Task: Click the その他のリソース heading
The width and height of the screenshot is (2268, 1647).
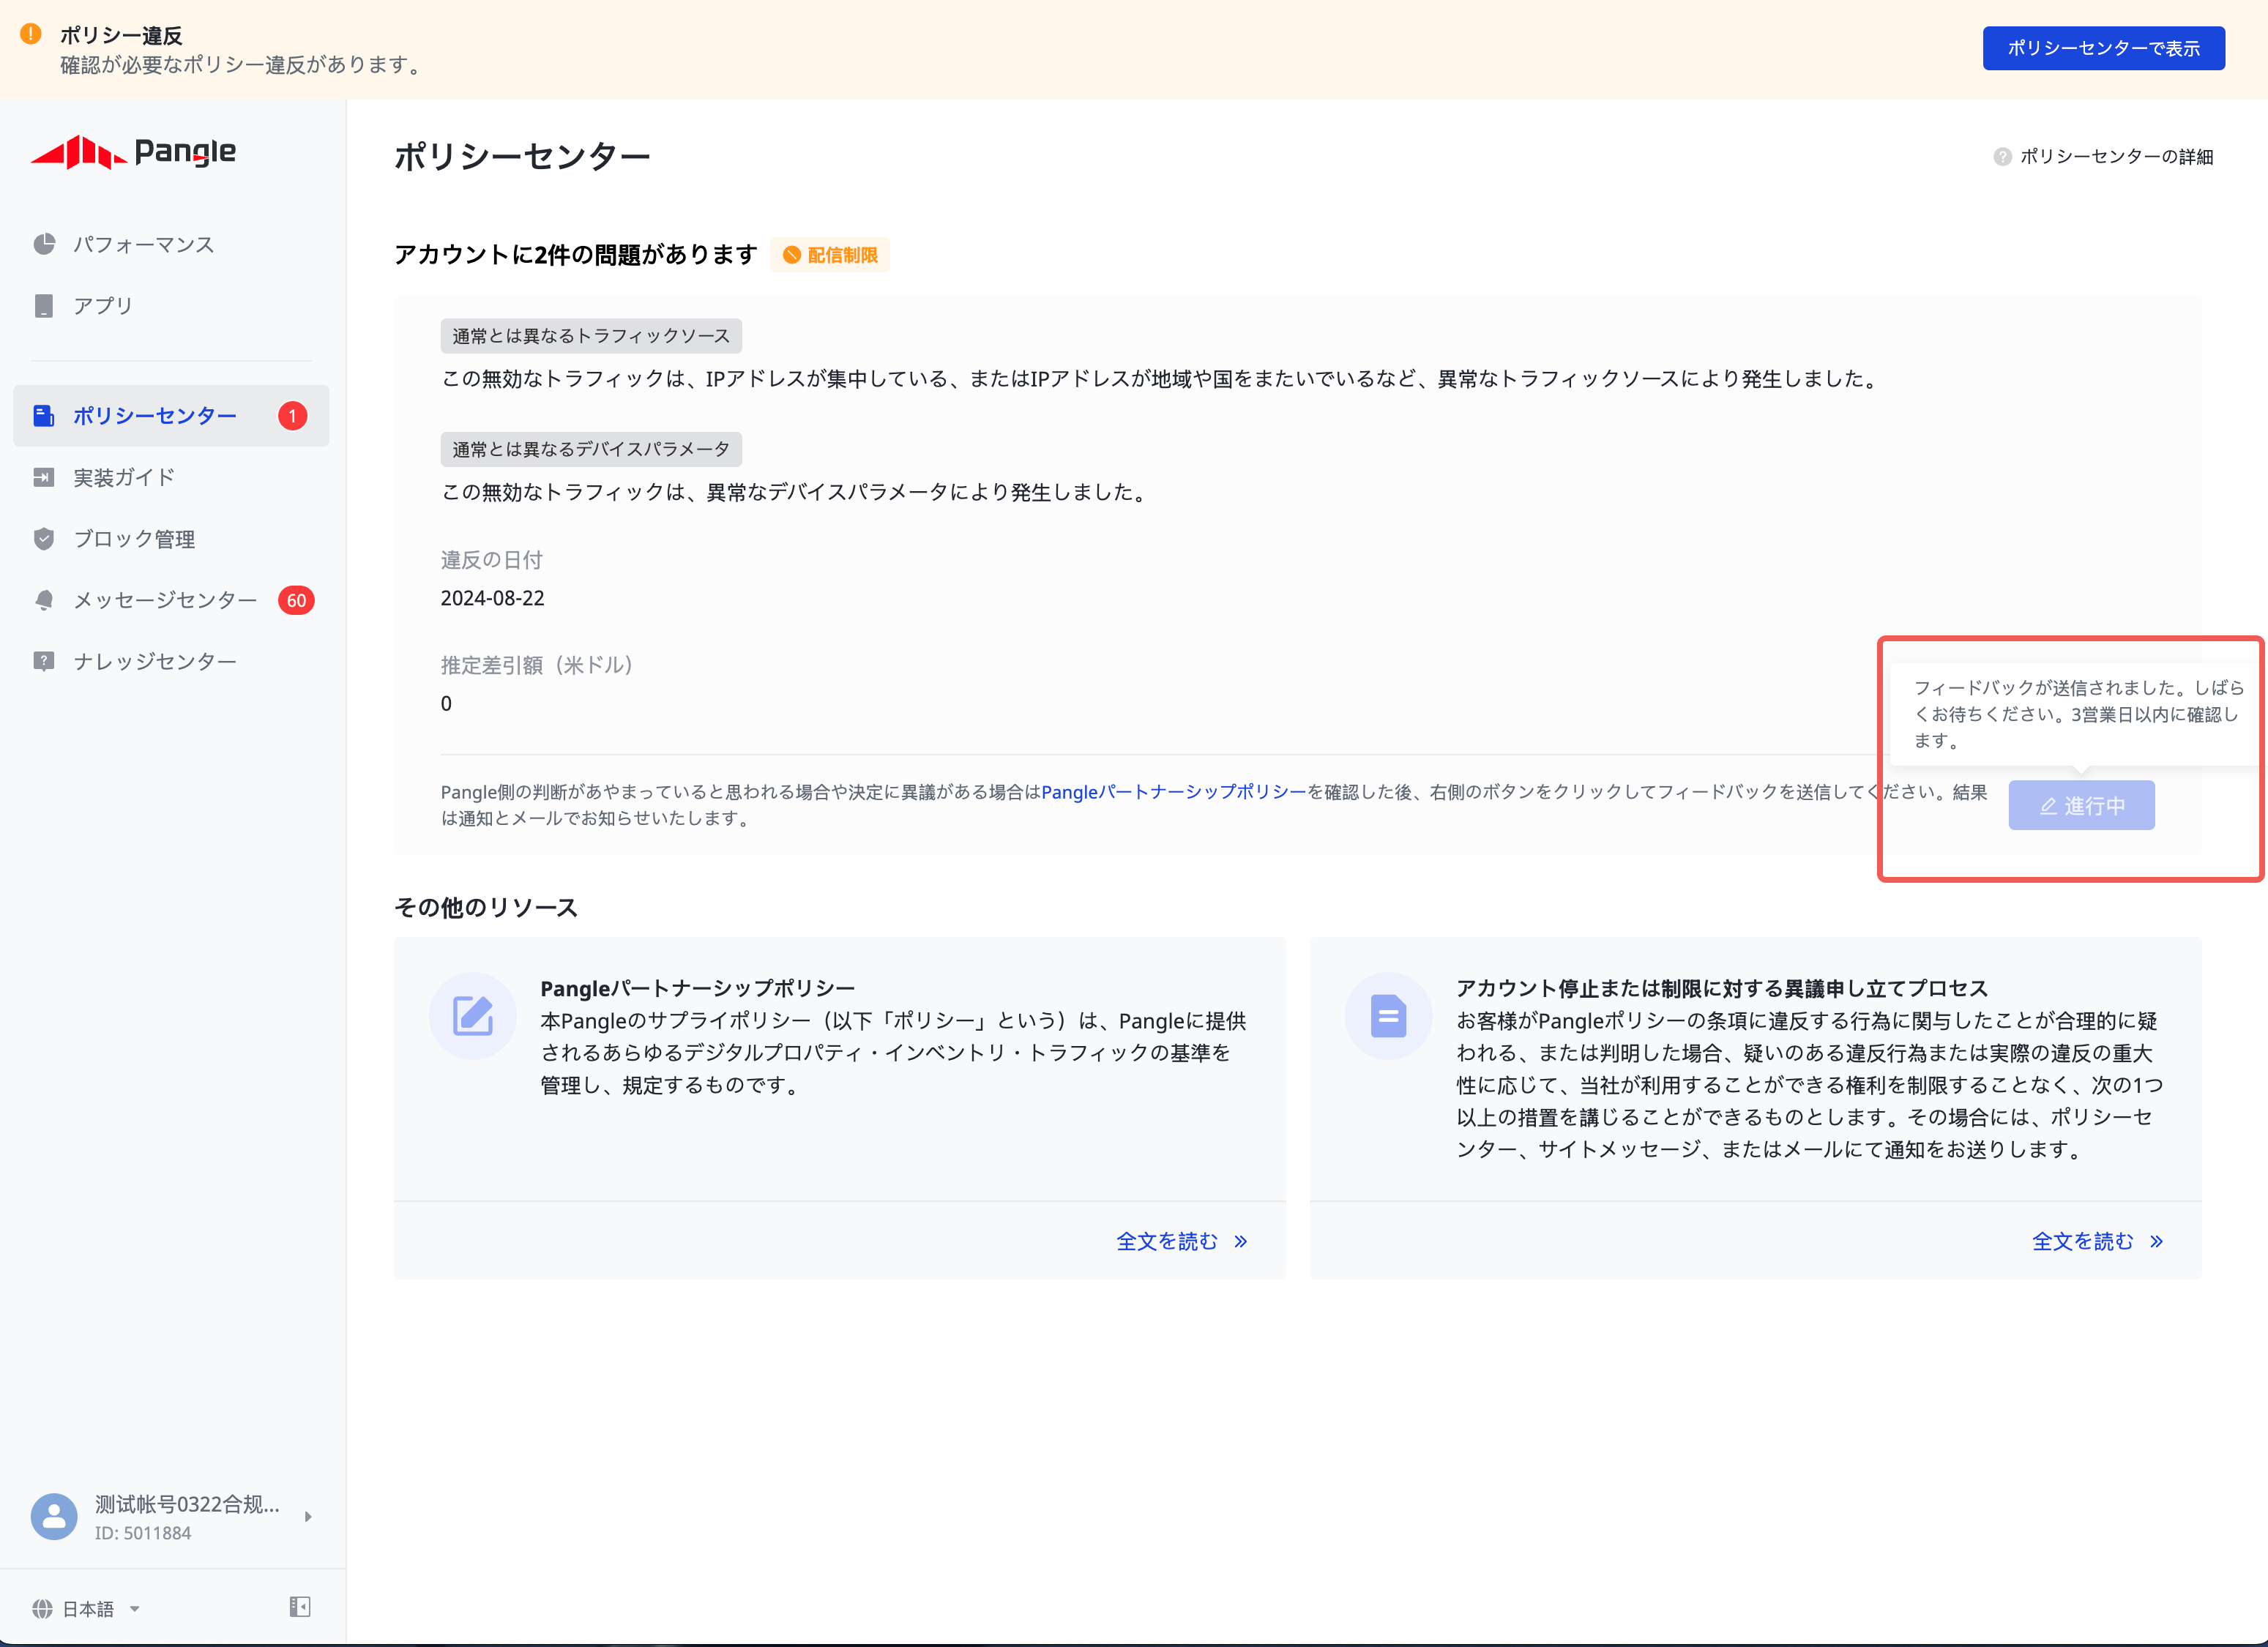Action: coord(486,907)
